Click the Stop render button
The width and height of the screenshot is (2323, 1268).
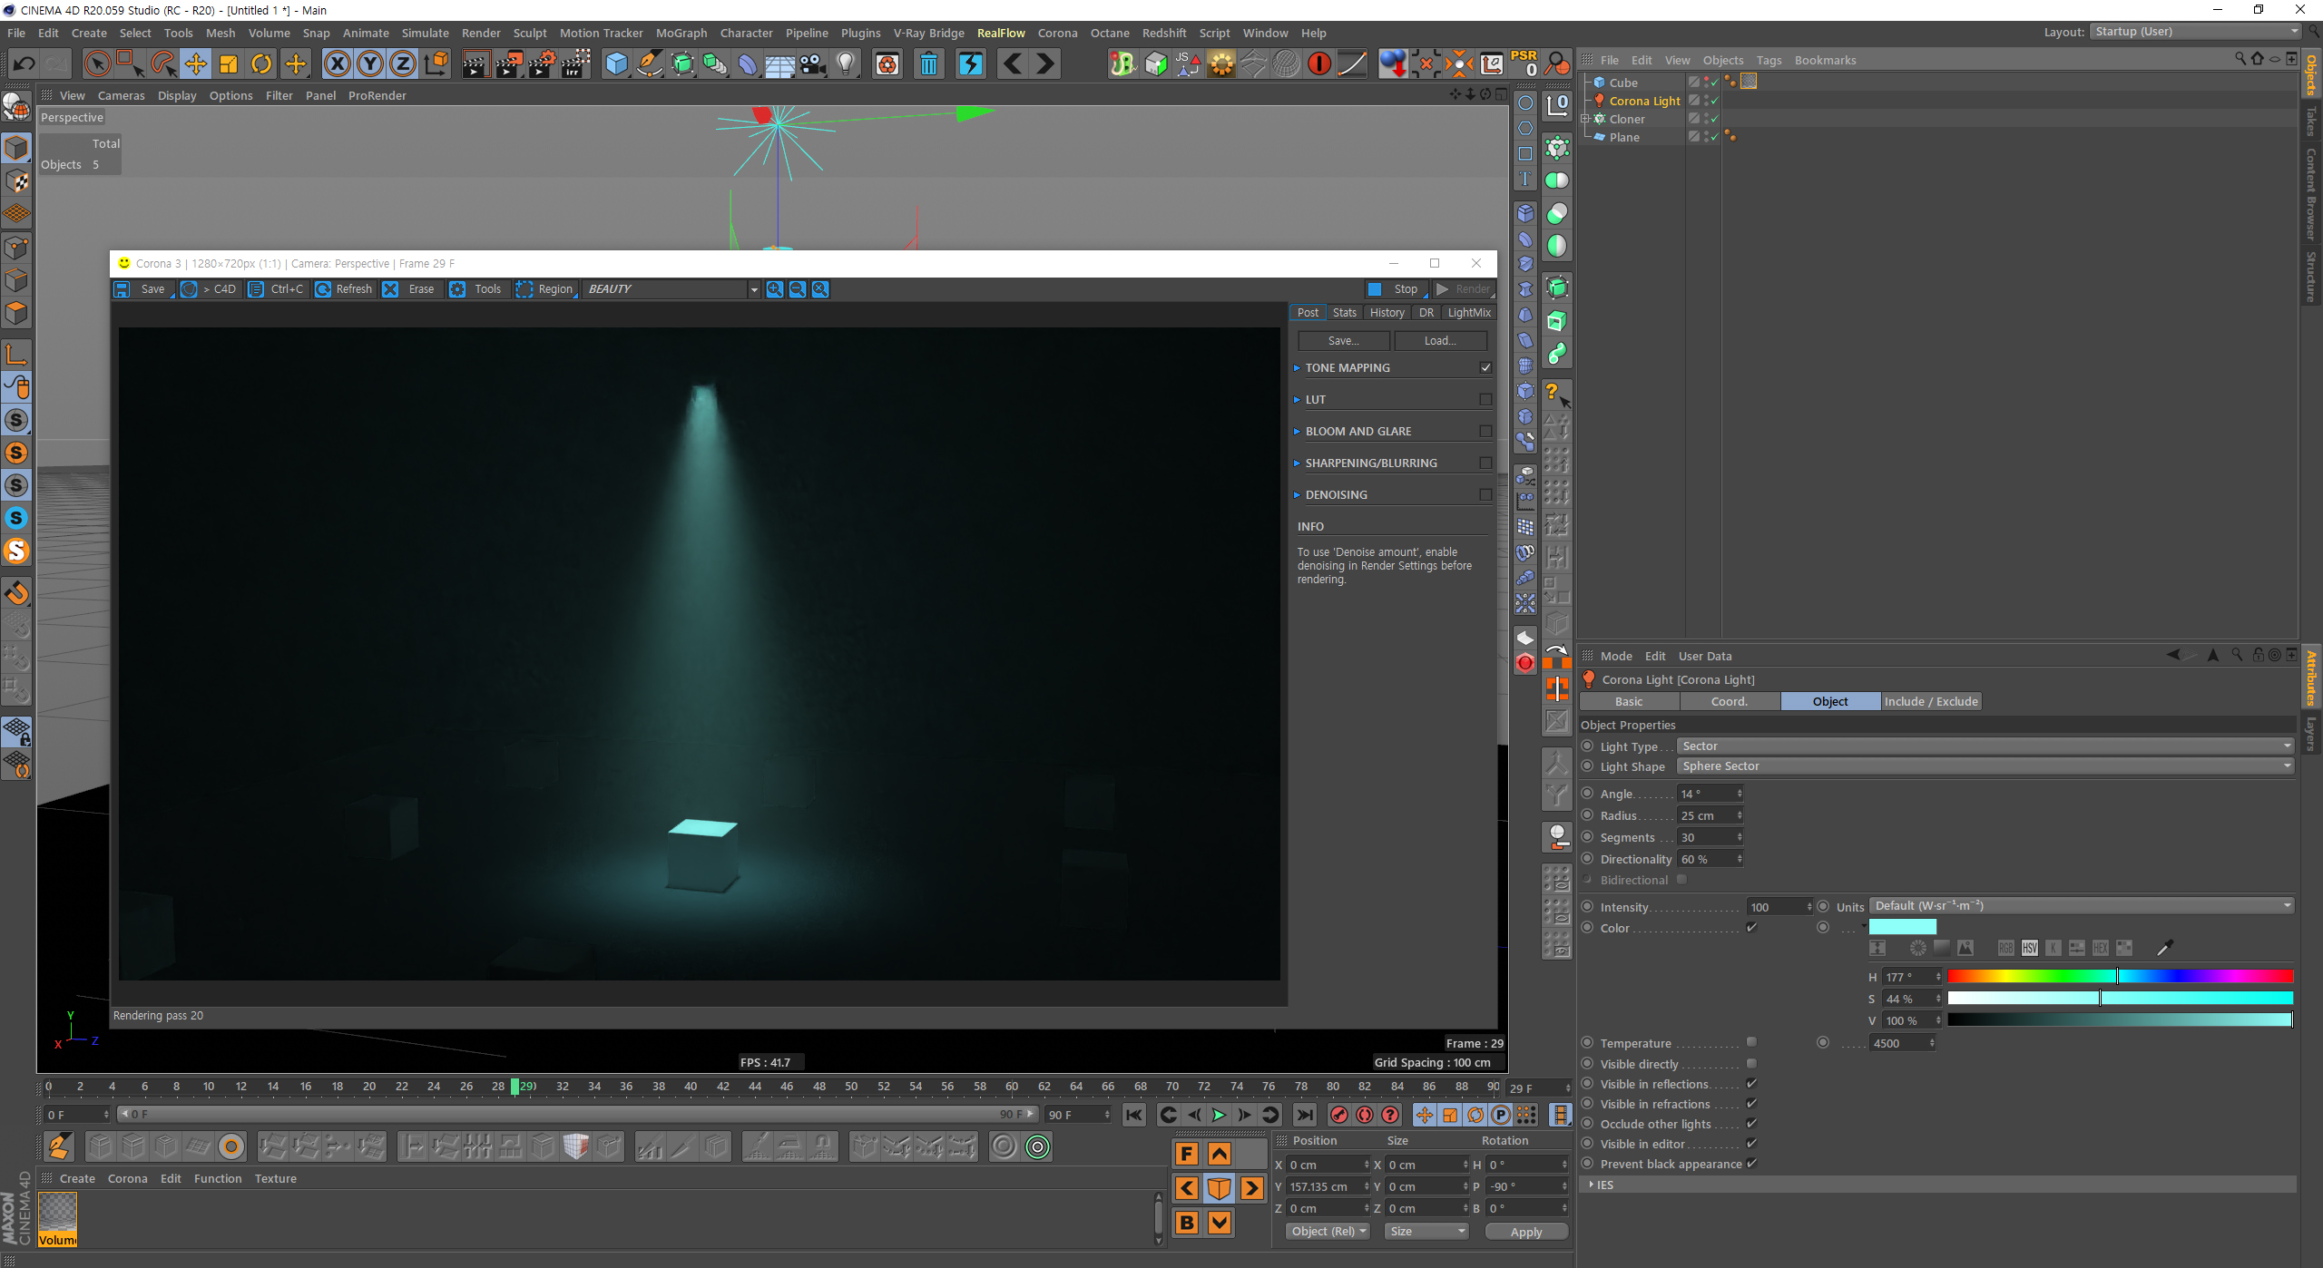pos(1397,289)
